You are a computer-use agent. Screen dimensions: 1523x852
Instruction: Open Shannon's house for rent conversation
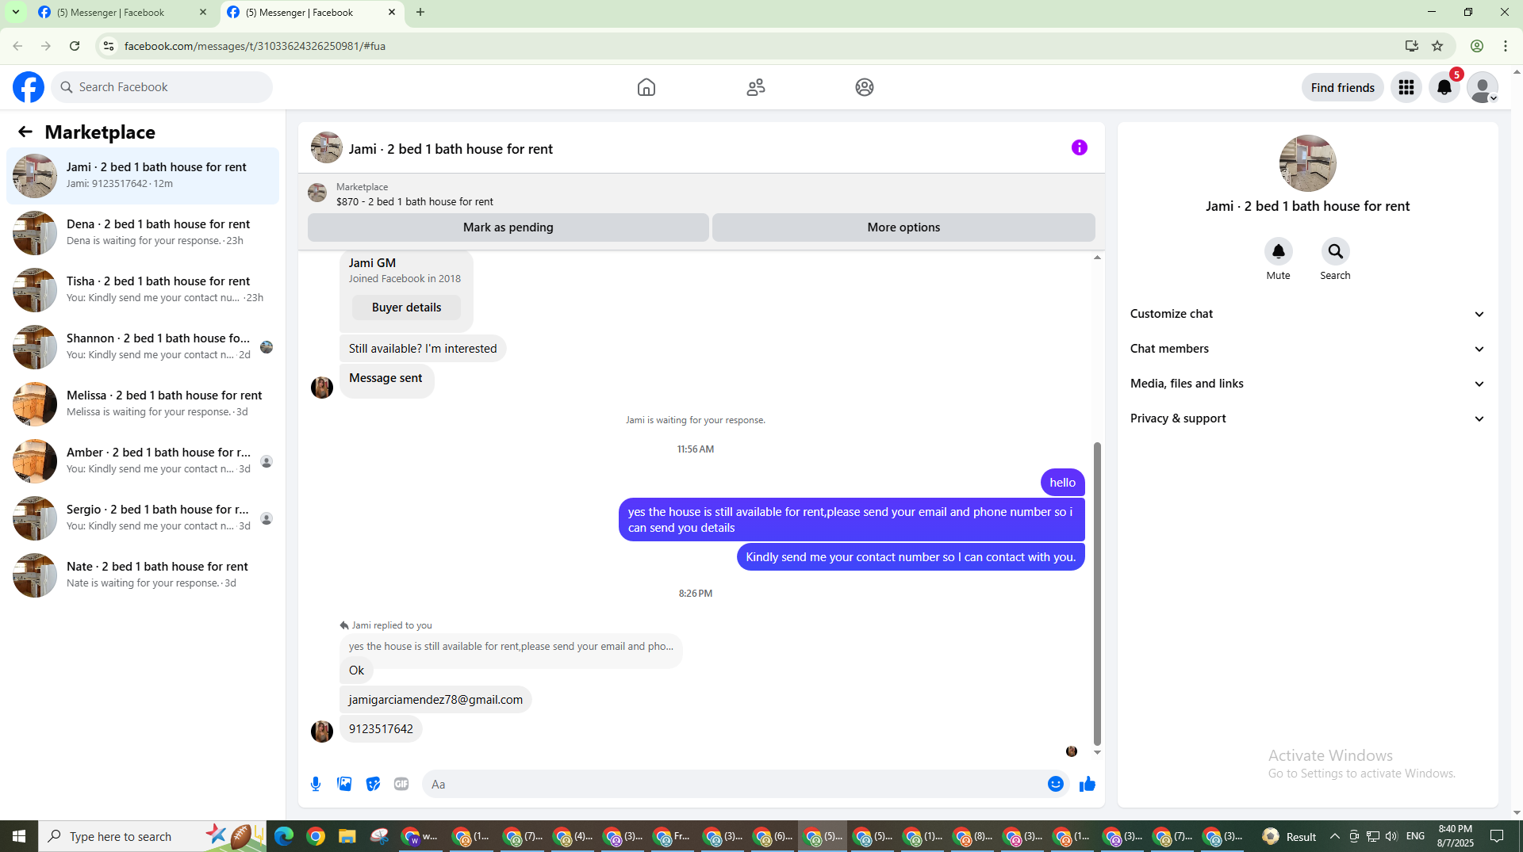click(x=143, y=346)
